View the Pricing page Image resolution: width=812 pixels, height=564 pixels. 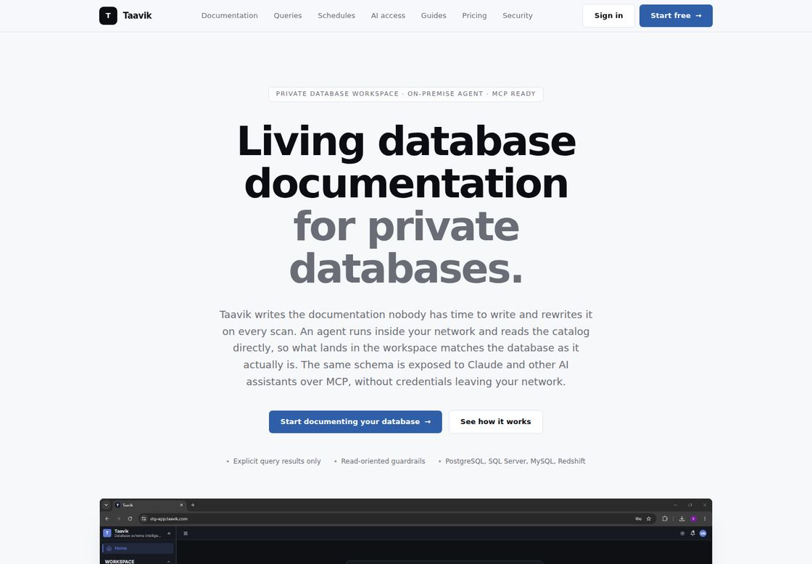(474, 15)
